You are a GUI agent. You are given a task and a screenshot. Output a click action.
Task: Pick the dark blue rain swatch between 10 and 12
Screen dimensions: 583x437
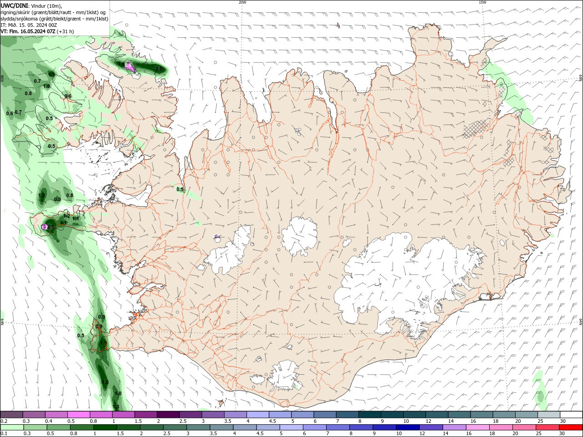click(x=408, y=427)
